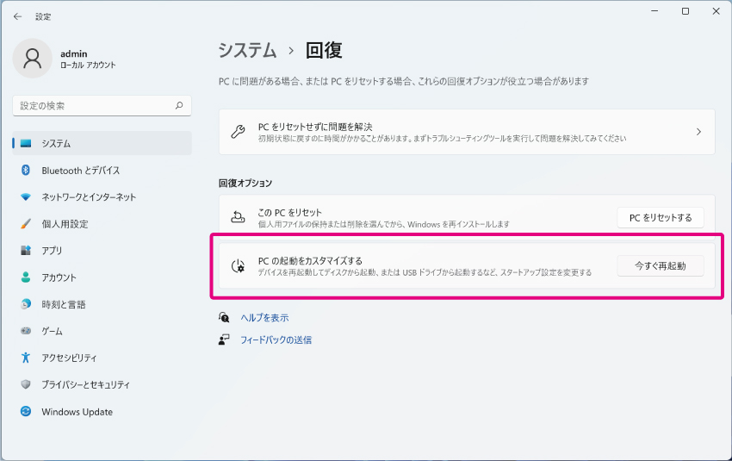Click the アクセシビリティ figure icon

[x=26, y=358]
